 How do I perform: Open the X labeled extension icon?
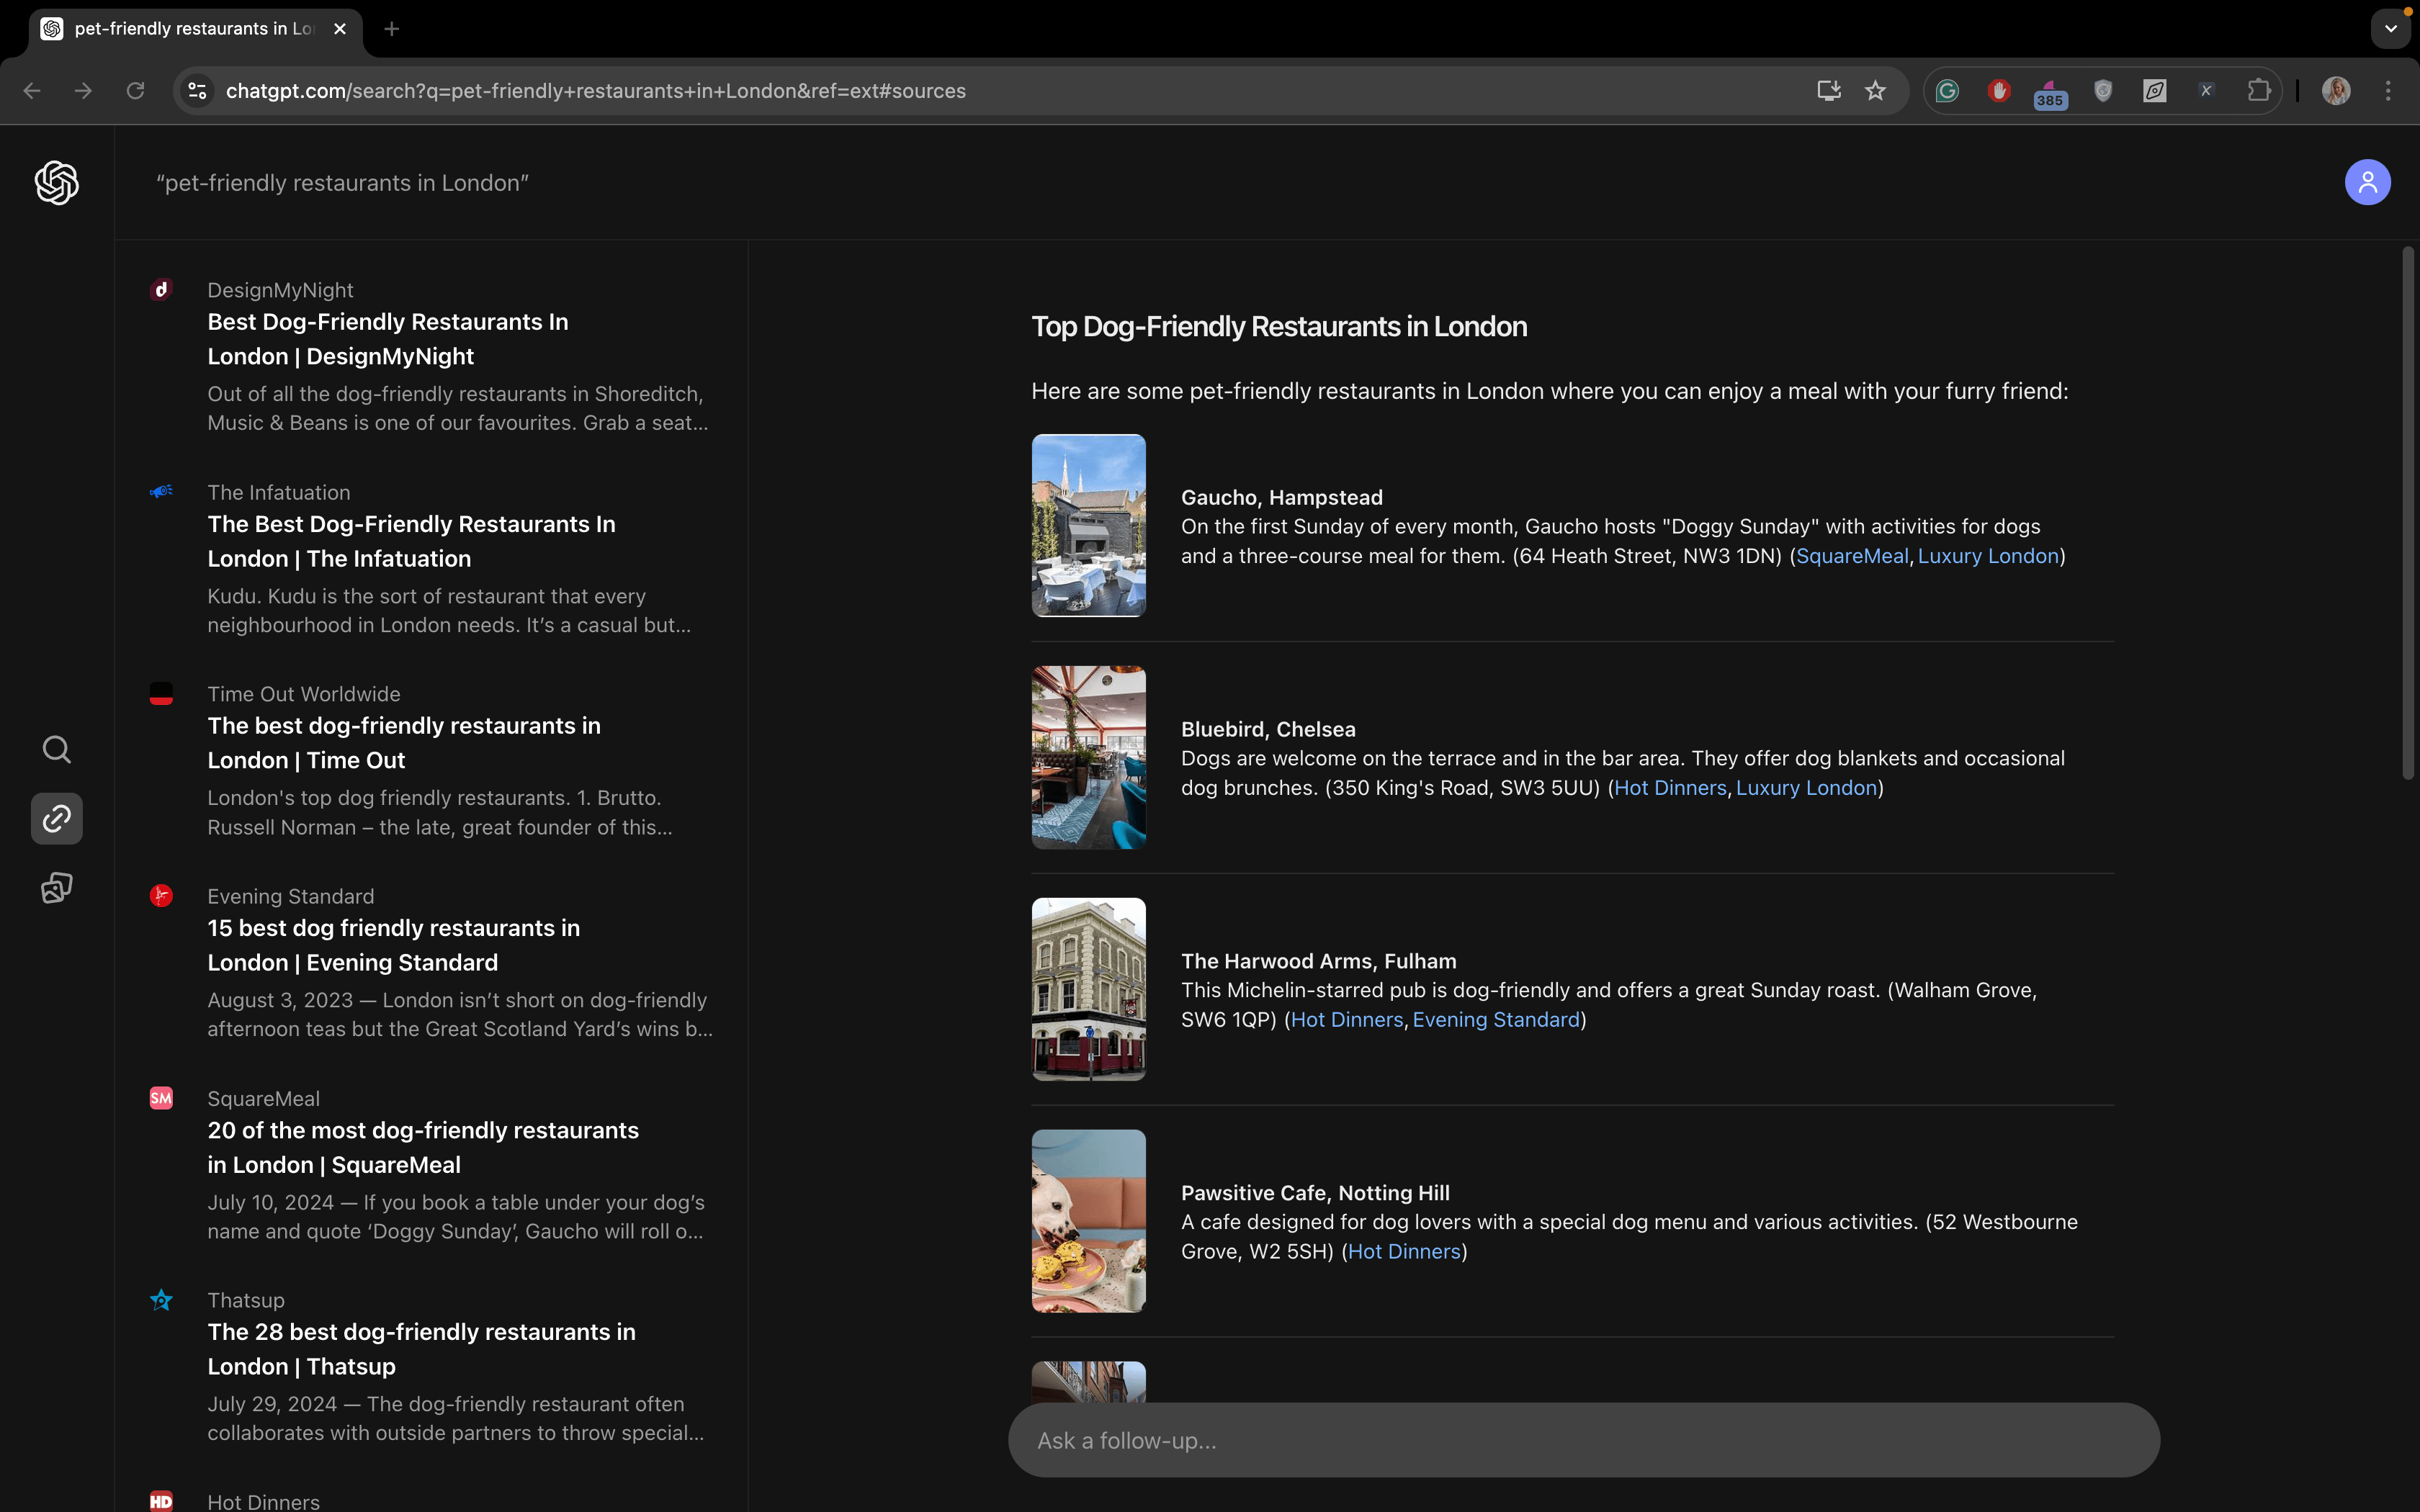(2207, 91)
